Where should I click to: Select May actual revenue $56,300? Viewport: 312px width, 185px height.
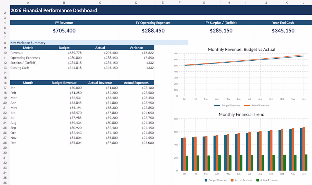(100, 108)
